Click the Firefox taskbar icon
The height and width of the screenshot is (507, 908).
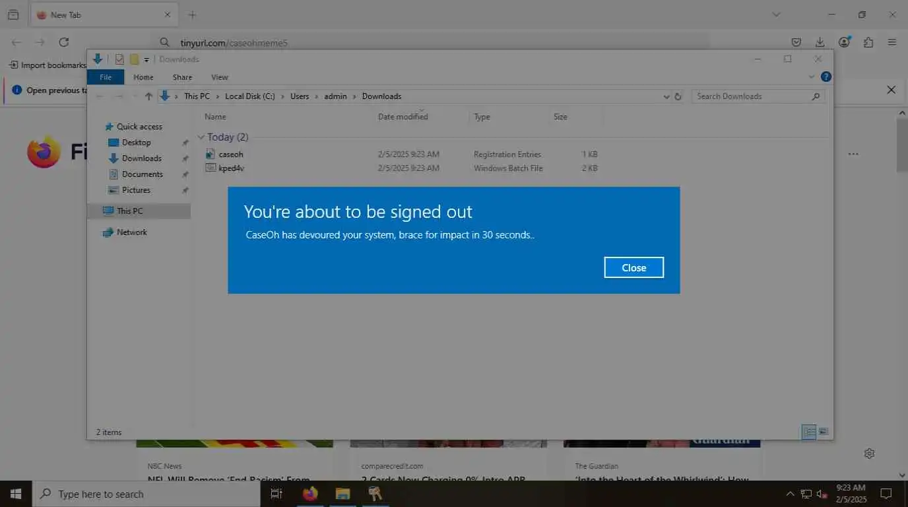tap(310, 494)
